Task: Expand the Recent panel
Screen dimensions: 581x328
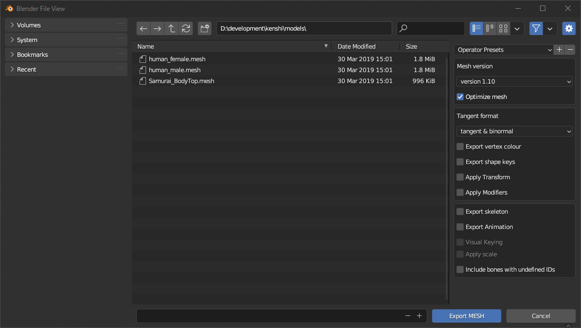Action: click(x=66, y=69)
